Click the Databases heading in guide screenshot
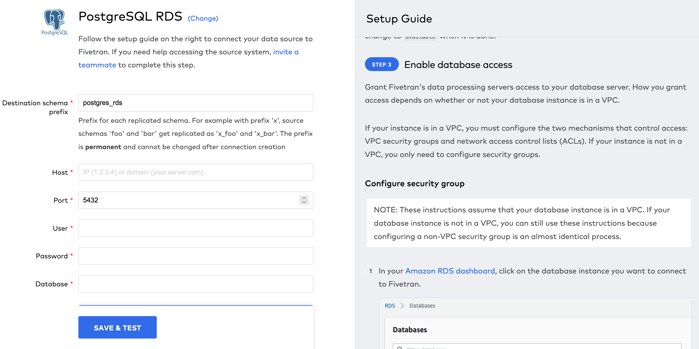The image size is (699, 349). pos(410,330)
